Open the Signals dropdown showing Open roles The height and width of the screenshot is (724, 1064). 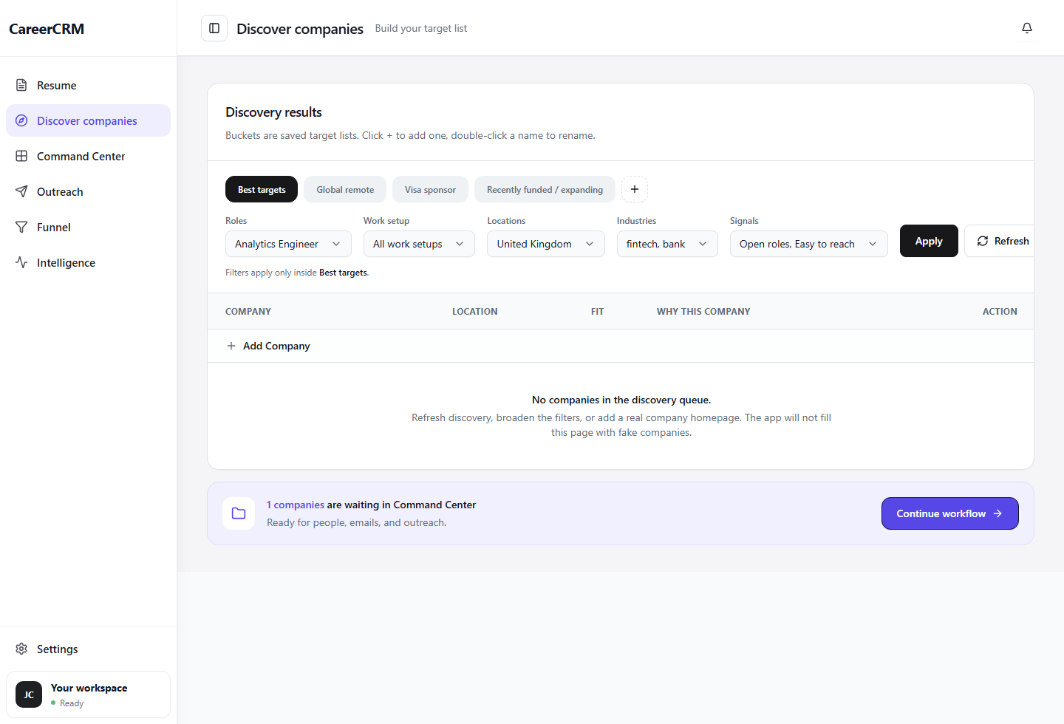coord(809,244)
